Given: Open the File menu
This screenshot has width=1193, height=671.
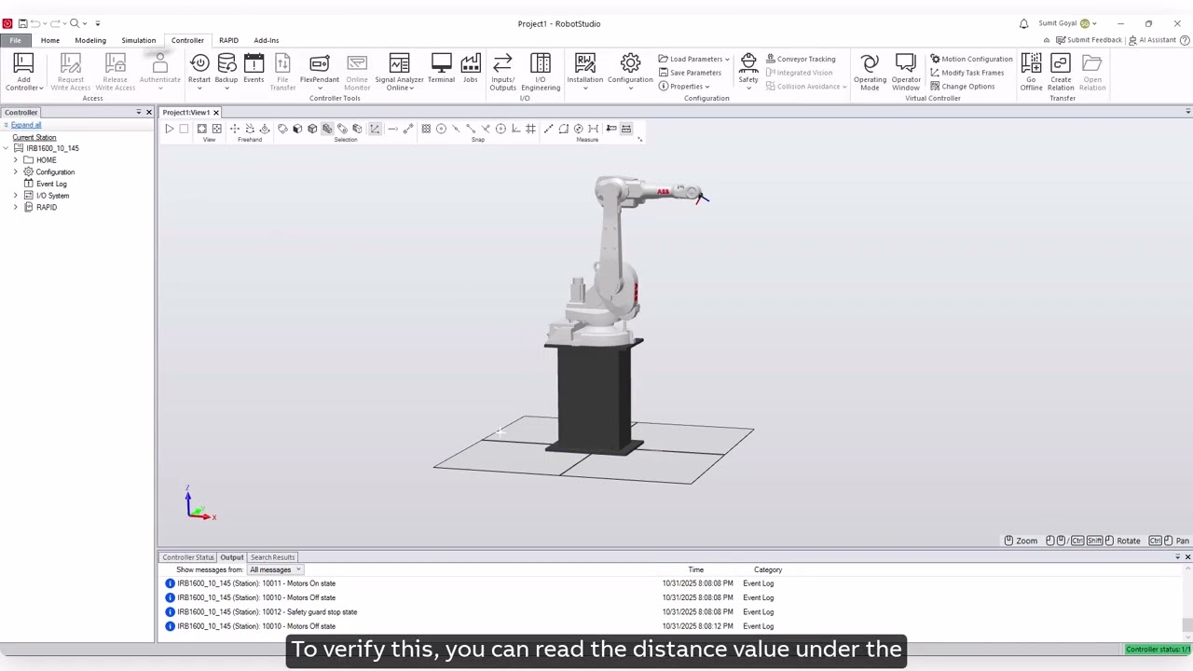Looking at the screenshot, I should pos(15,40).
